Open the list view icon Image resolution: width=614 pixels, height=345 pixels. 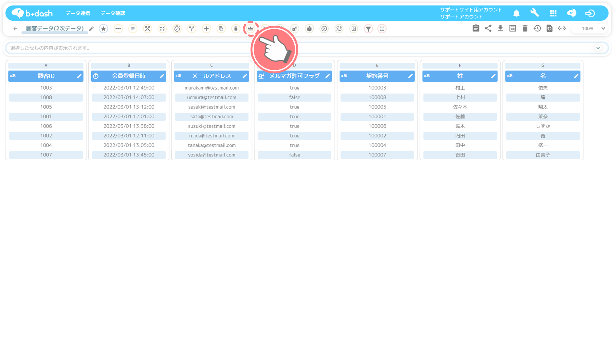pyautogui.click(x=513, y=28)
